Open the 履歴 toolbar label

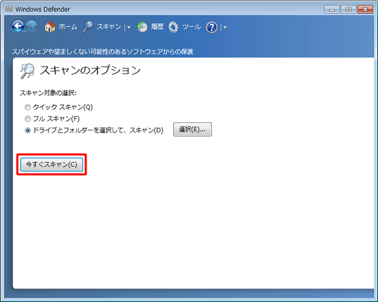tap(157, 27)
